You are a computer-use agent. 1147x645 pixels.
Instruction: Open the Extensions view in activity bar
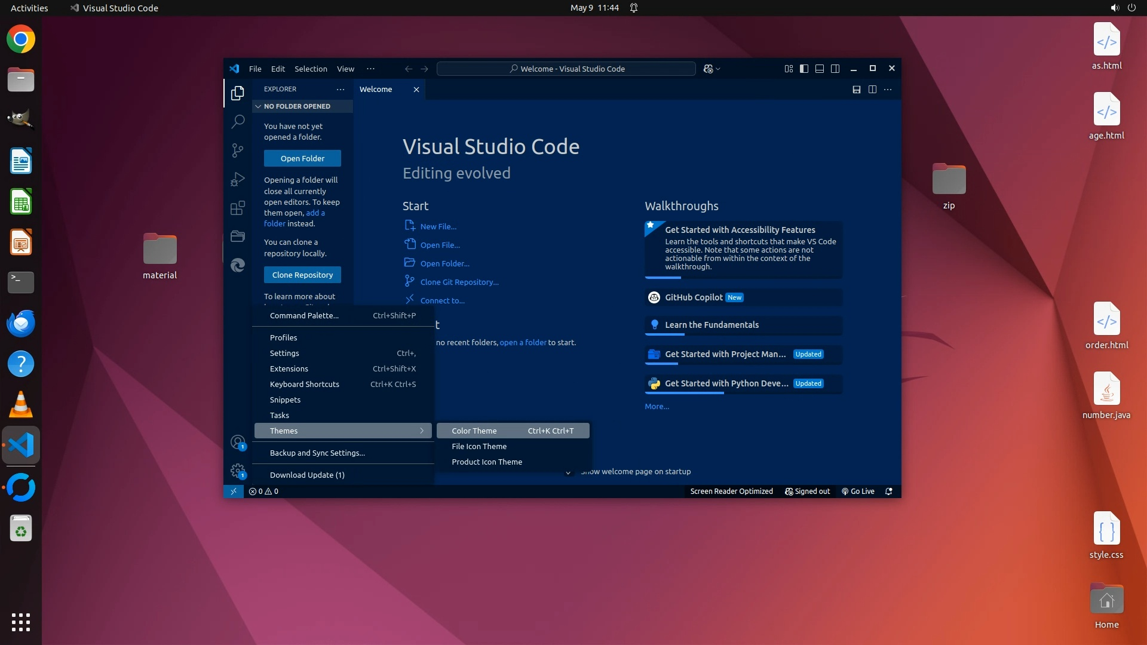[238, 207]
